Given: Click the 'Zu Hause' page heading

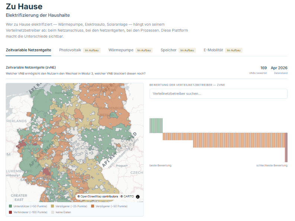Looking at the screenshot, I should click(x=24, y=7).
